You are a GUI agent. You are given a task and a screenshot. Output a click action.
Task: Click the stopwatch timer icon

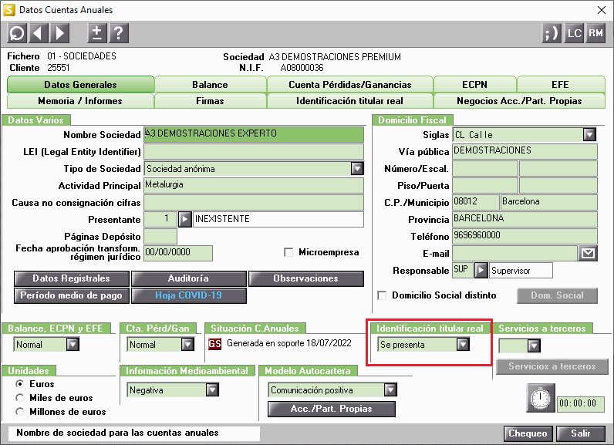[541, 399]
